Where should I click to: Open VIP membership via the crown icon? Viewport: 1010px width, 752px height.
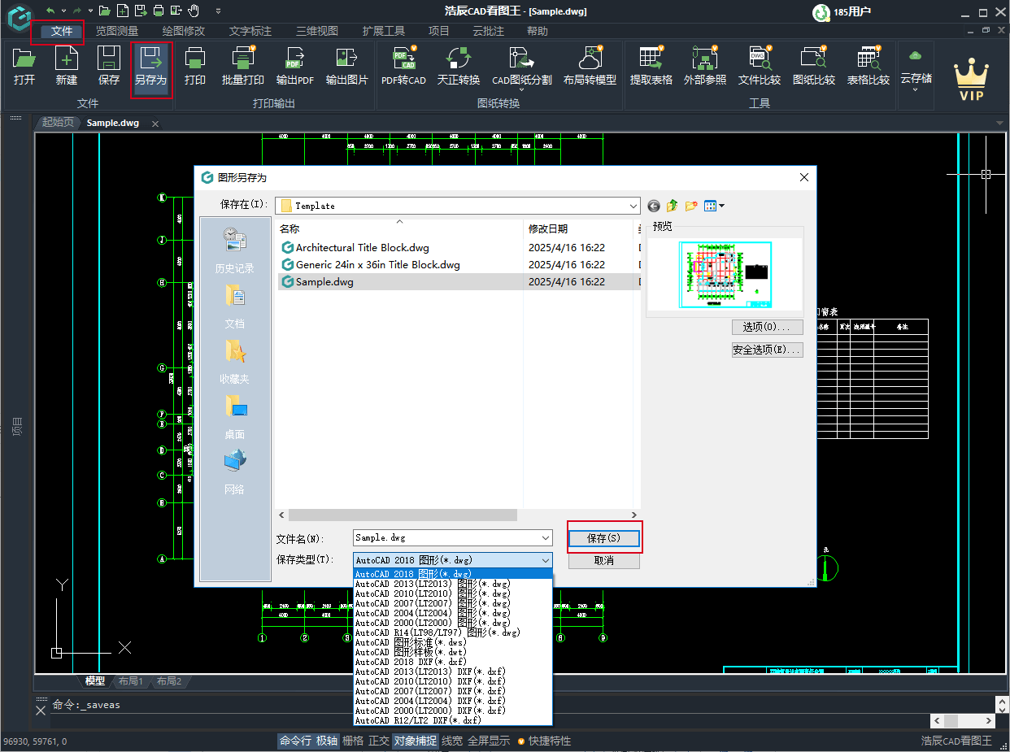point(971,77)
